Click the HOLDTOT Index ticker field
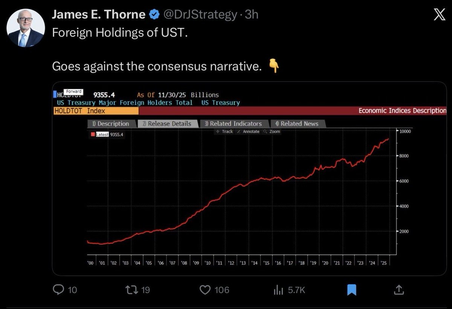This screenshot has width=452, height=309. [96, 111]
